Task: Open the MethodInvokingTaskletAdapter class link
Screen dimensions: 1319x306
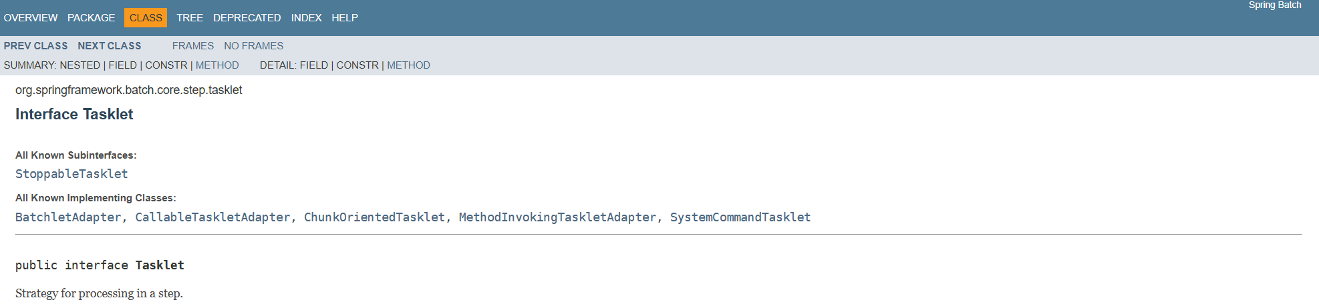Action: pyautogui.click(x=557, y=217)
